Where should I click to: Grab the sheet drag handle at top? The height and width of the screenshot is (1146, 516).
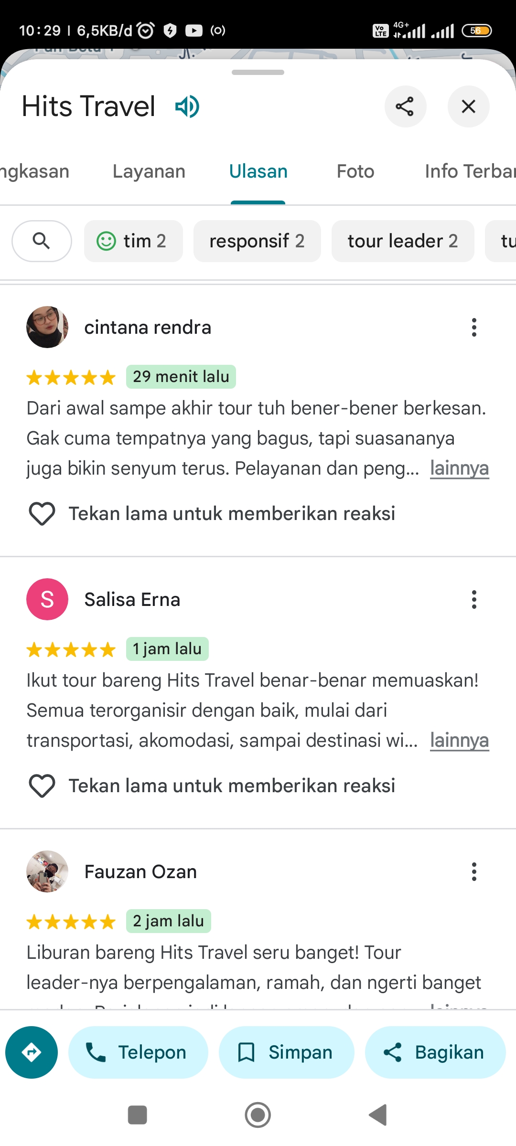pyautogui.click(x=258, y=73)
